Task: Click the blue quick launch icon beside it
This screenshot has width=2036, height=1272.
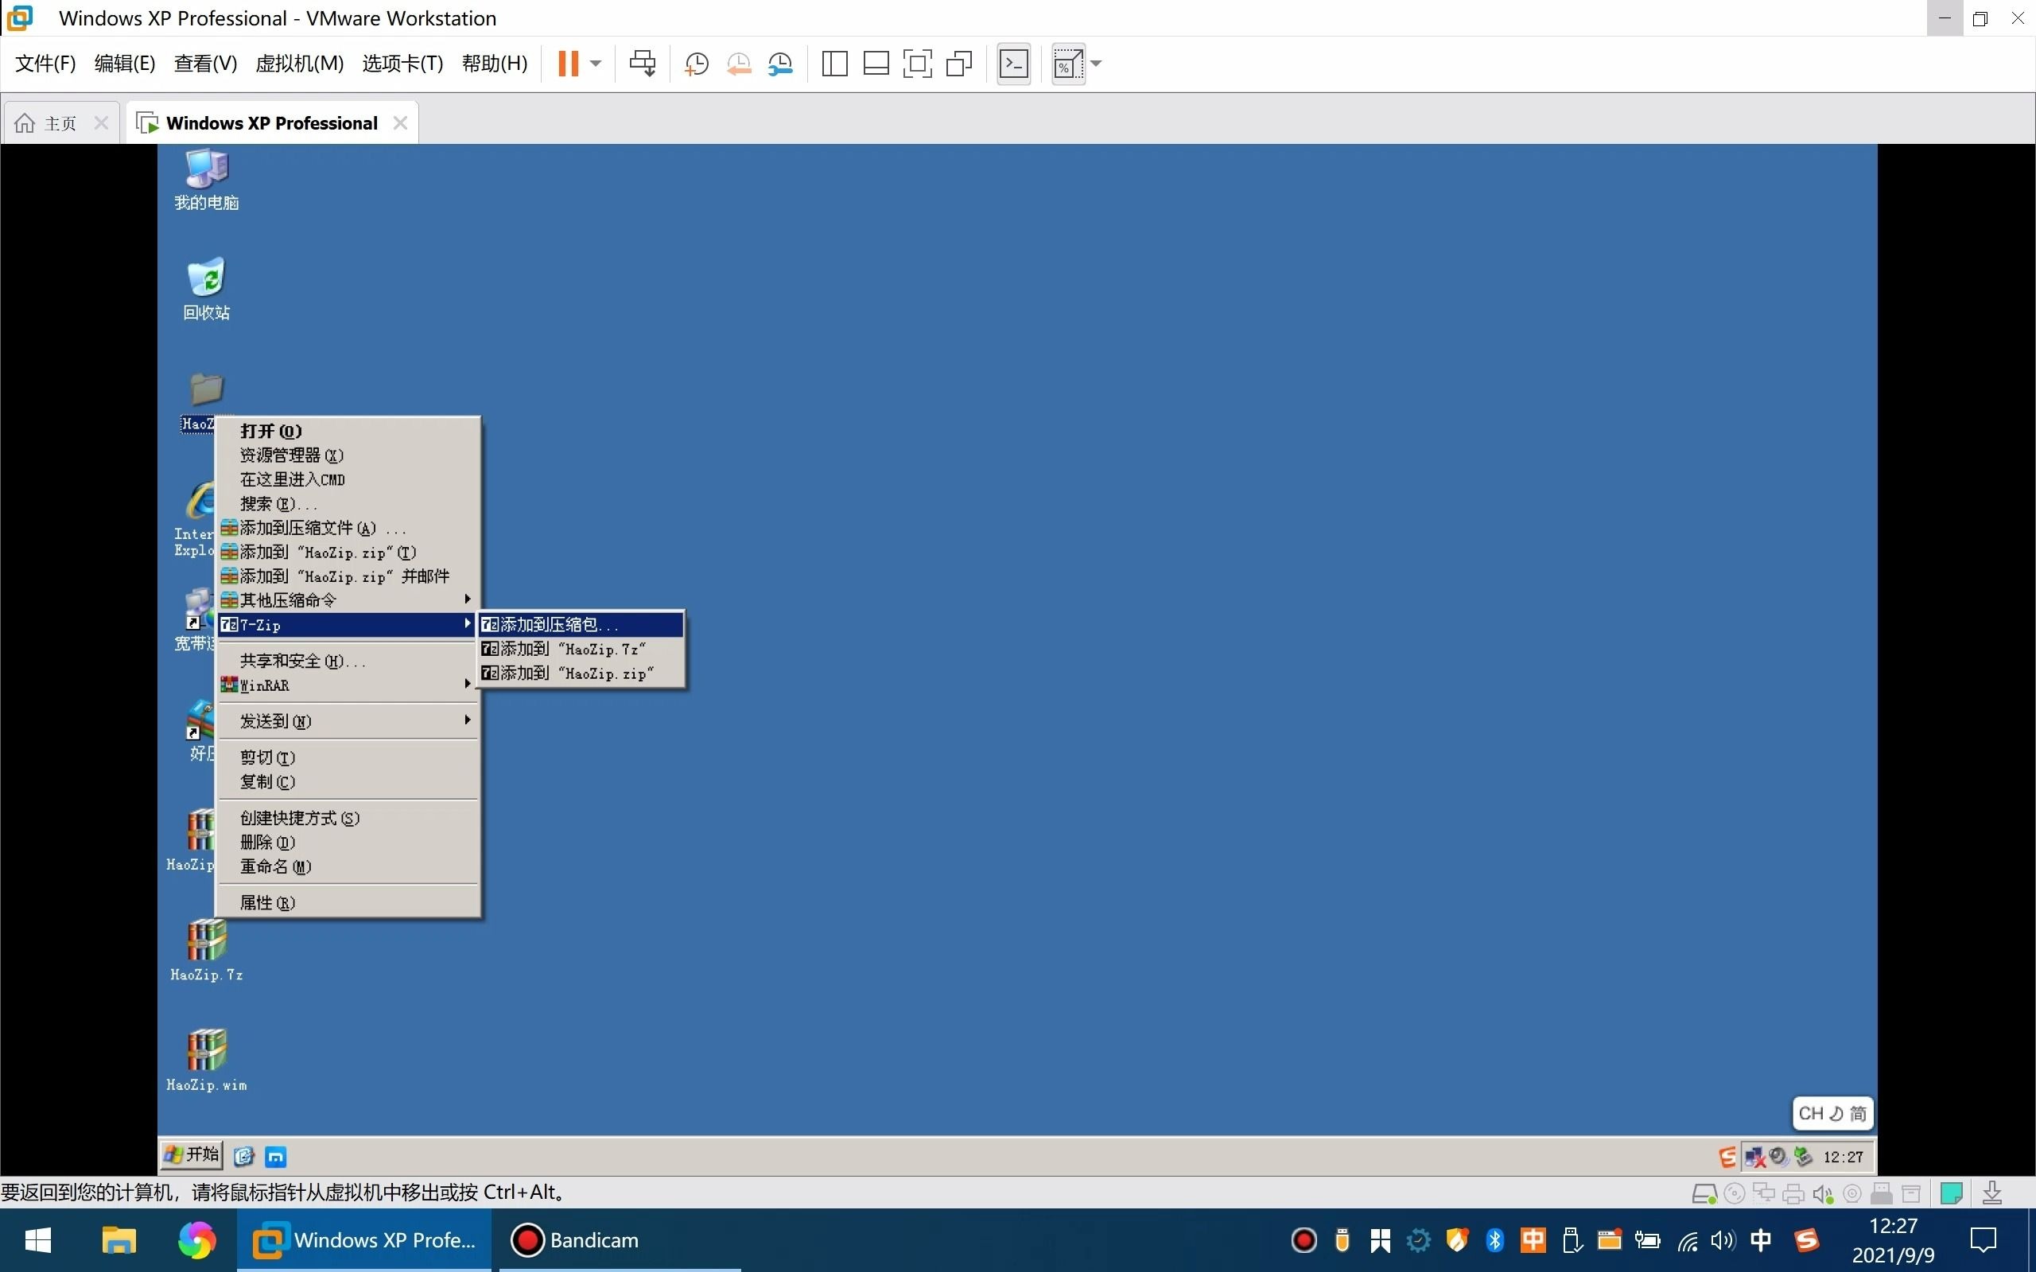Action: point(276,1157)
